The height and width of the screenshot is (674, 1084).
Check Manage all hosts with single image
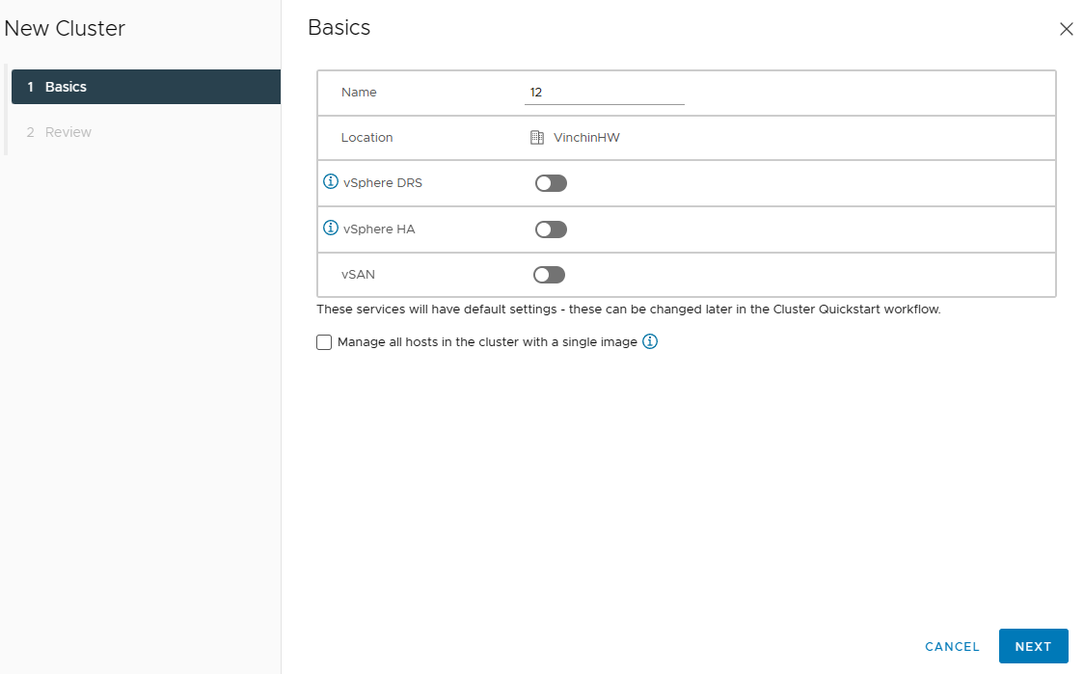(324, 342)
